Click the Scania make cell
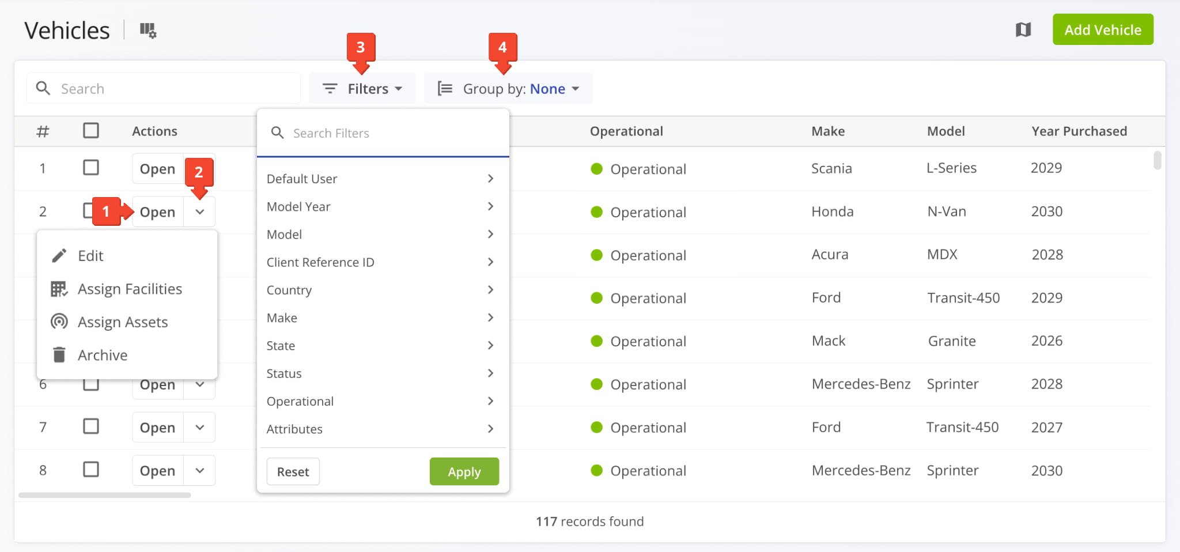1180x552 pixels. (831, 168)
